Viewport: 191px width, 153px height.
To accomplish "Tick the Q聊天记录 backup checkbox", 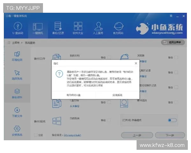I will pos(176,72).
